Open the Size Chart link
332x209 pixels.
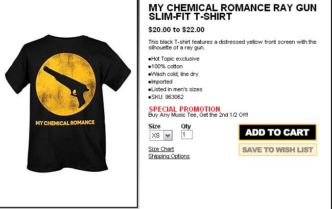pos(161,149)
